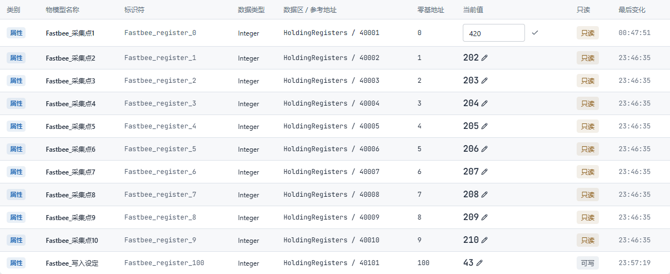Select the name Fastbee_采集点7

tap(71, 172)
